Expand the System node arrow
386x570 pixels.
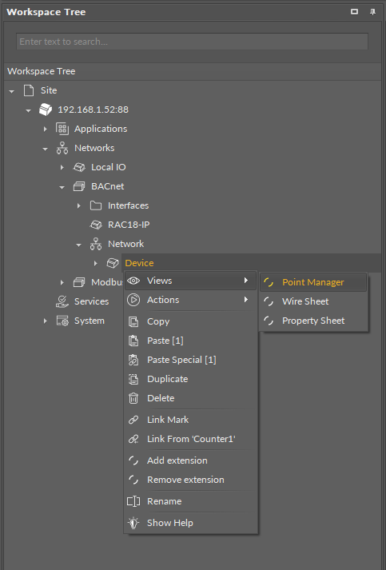pos(45,321)
